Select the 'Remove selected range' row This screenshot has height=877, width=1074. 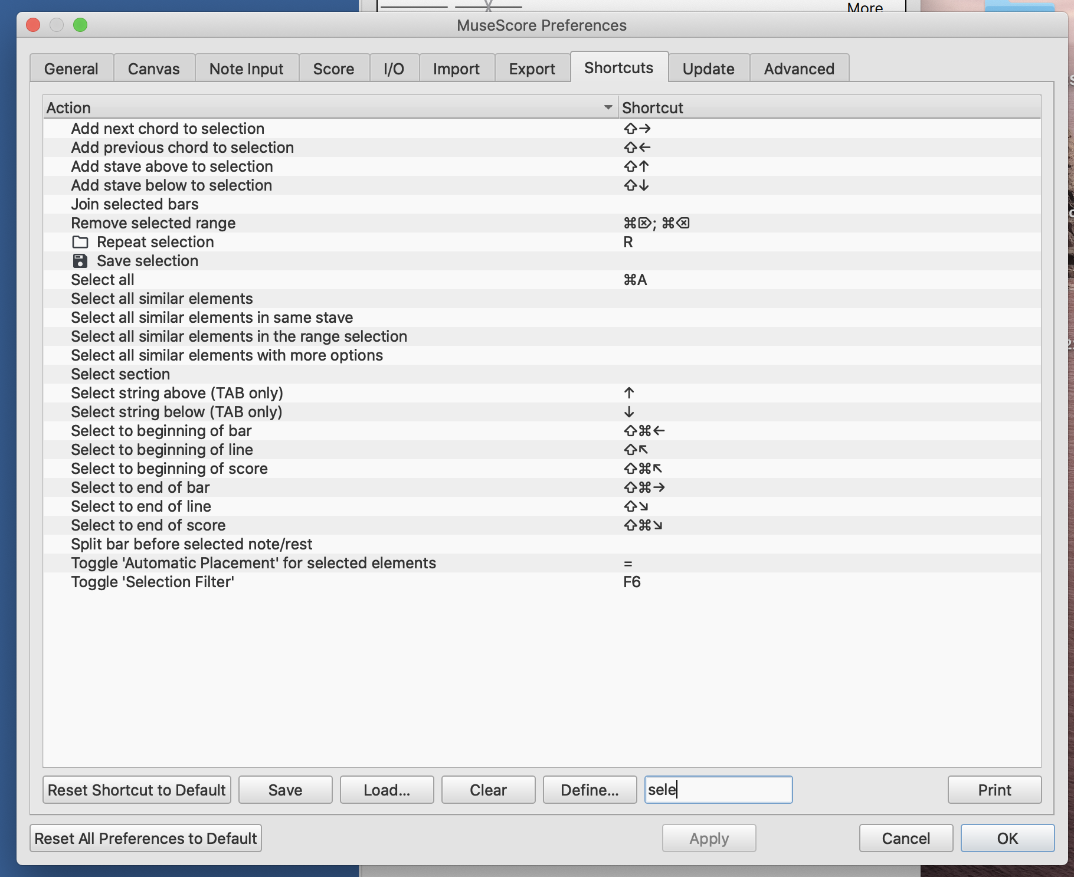(x=542, y=223)
